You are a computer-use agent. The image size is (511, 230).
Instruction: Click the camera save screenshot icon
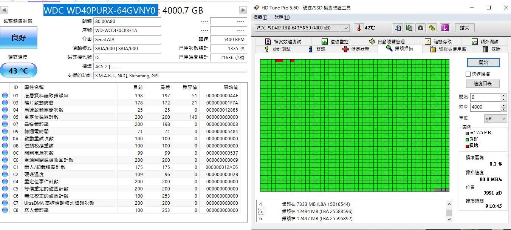tap(421, 28)
